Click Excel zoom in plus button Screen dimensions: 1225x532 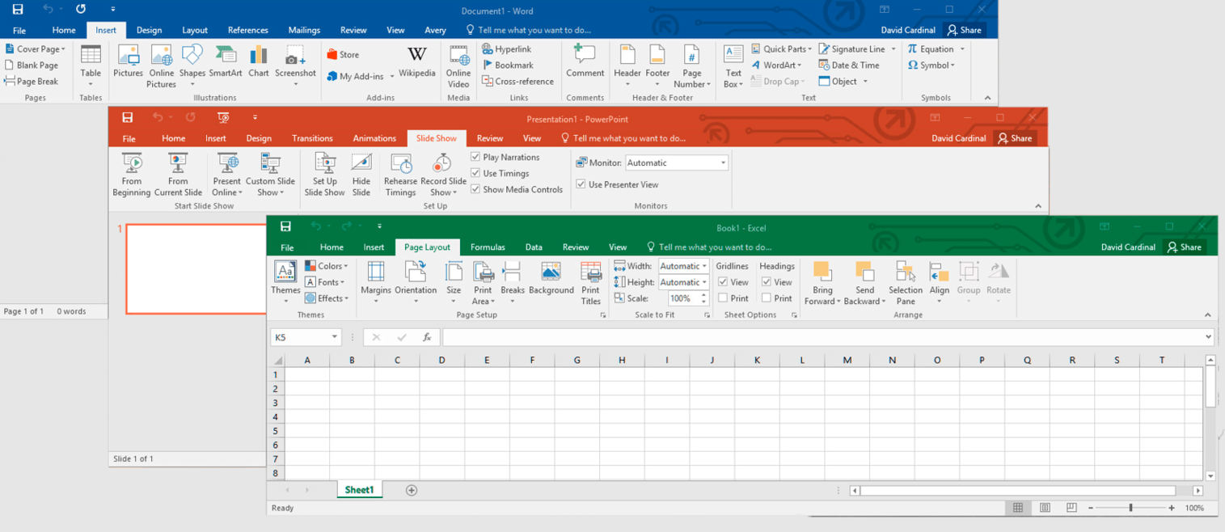[x=1172, y=508]
